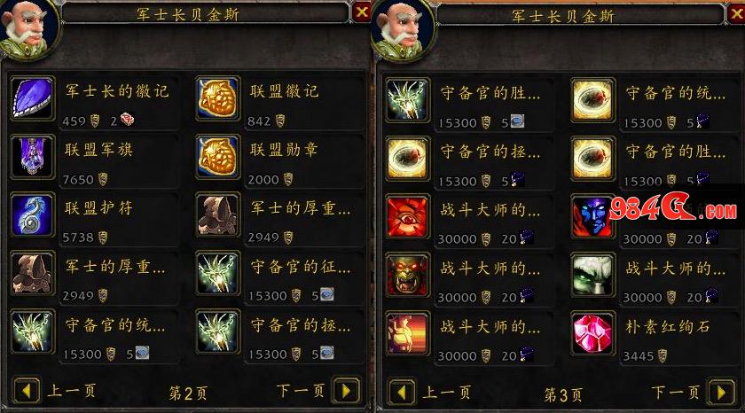Click the 军士的厚重 hooded cloak icon beside 联盟护符
Image resolution: width=745 pixels, height=413 pixels.
click(x=217, y=215)
